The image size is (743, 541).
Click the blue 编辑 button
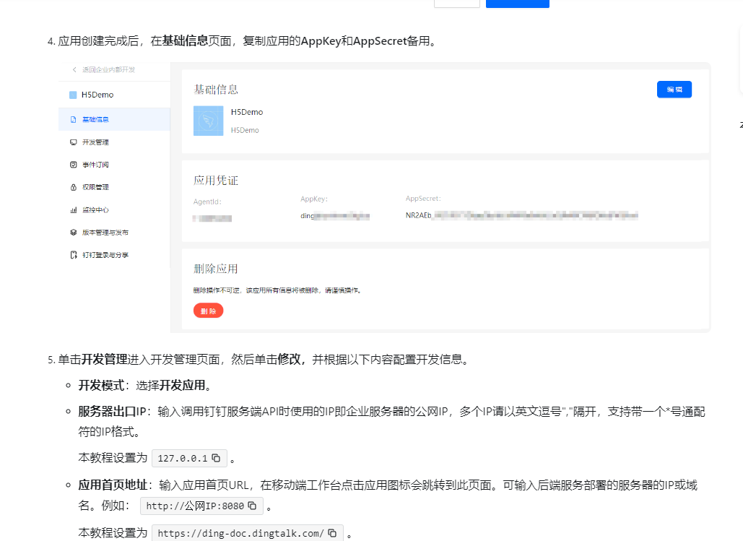[x=674, y=90]
